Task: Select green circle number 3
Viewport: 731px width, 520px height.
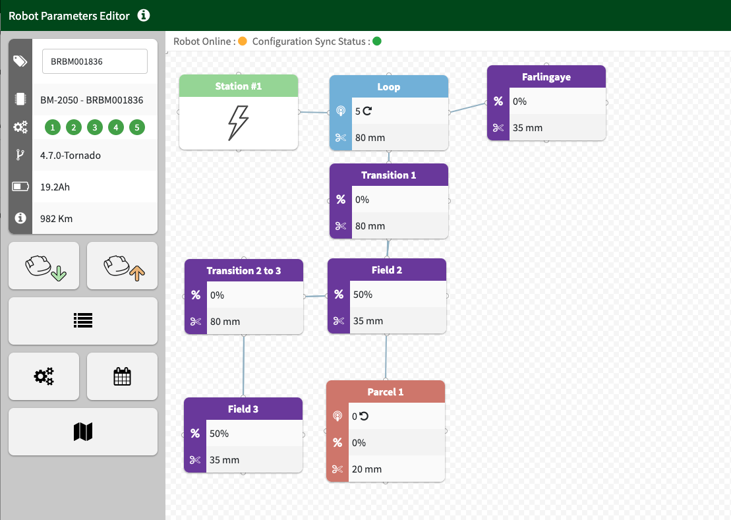Action: point(95,127)
